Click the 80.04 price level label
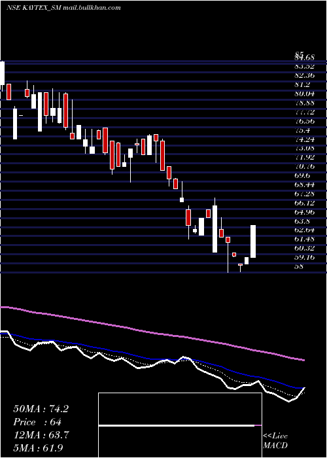The image size is (327, 458). (x=305, y=94)
